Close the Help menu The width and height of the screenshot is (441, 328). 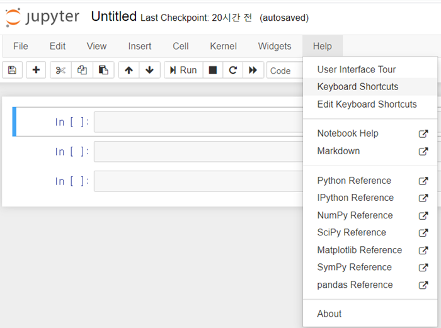[323, 46]
